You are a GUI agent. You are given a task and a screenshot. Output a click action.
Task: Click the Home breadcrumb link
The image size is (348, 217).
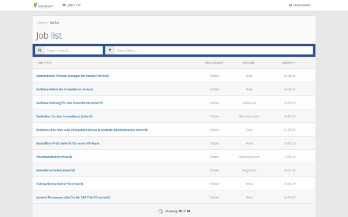(x=42, y=23)
